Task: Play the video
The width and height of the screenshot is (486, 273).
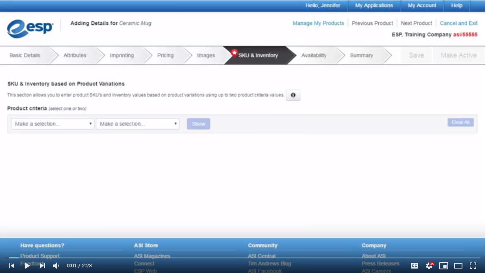Action: click(27, 266)
